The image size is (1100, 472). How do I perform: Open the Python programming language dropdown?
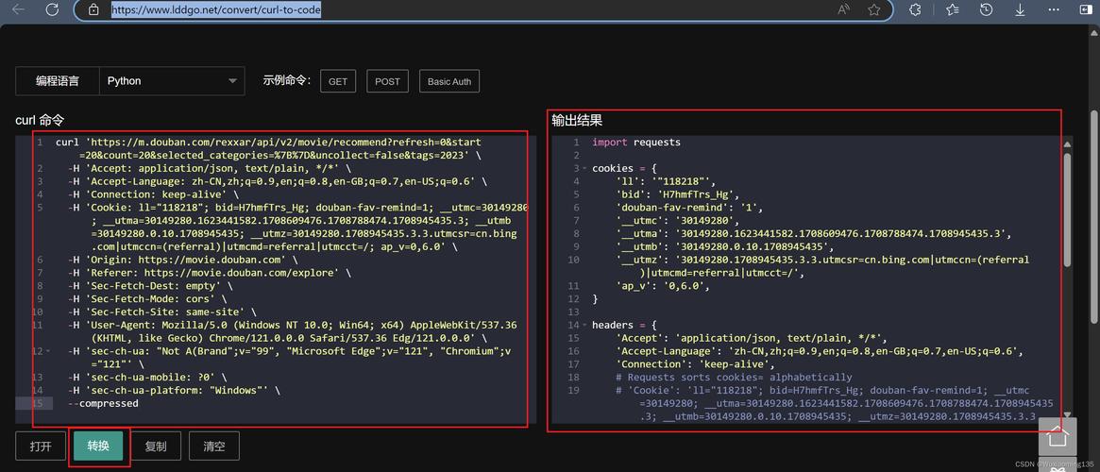[x=171, y=81]
